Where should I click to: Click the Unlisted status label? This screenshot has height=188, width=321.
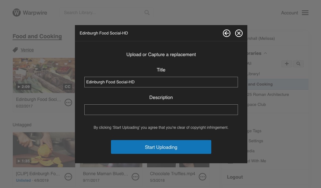tap(23, 180)
